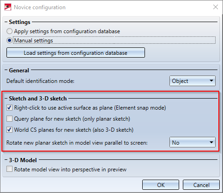Click the HiCAD application icon in title bar
The image size is (223, 193).
point(8,7)
